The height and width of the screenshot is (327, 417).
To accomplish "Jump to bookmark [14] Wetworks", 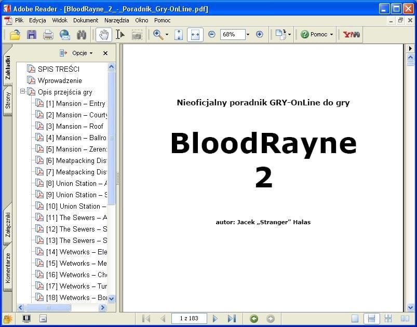I will tap(76, 252).
